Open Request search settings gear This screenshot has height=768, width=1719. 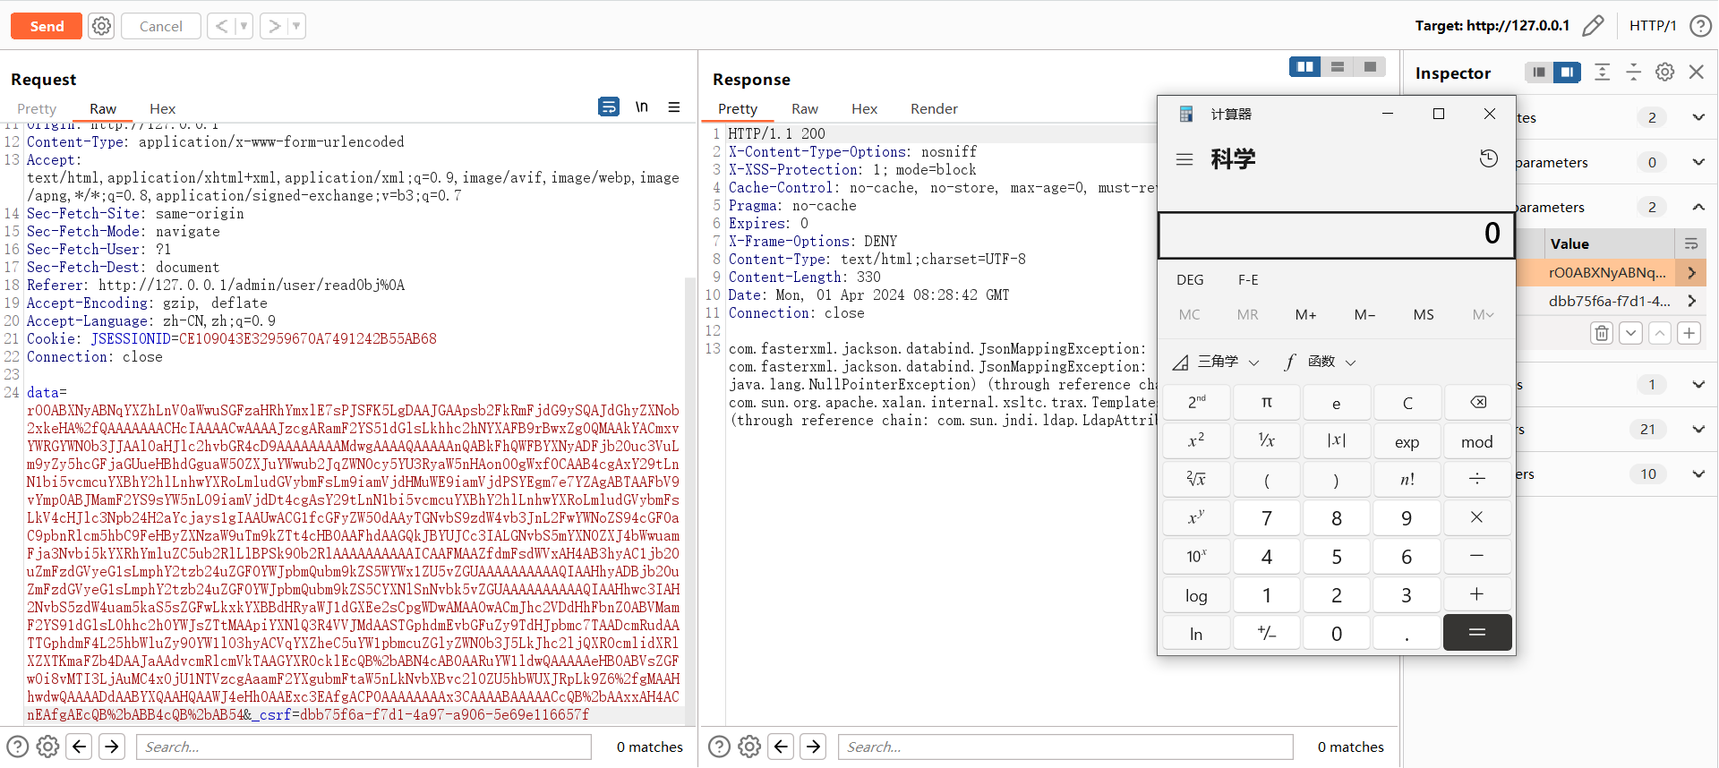click(48, 747)
